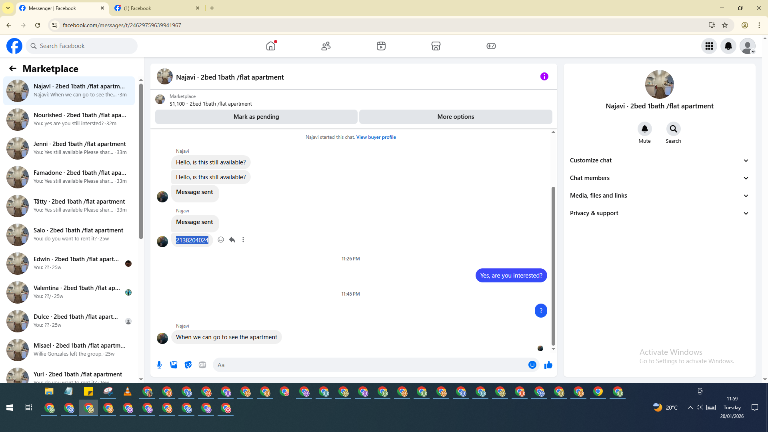
Task: Open the Nourished conversation
Action: tap(69, 119)
